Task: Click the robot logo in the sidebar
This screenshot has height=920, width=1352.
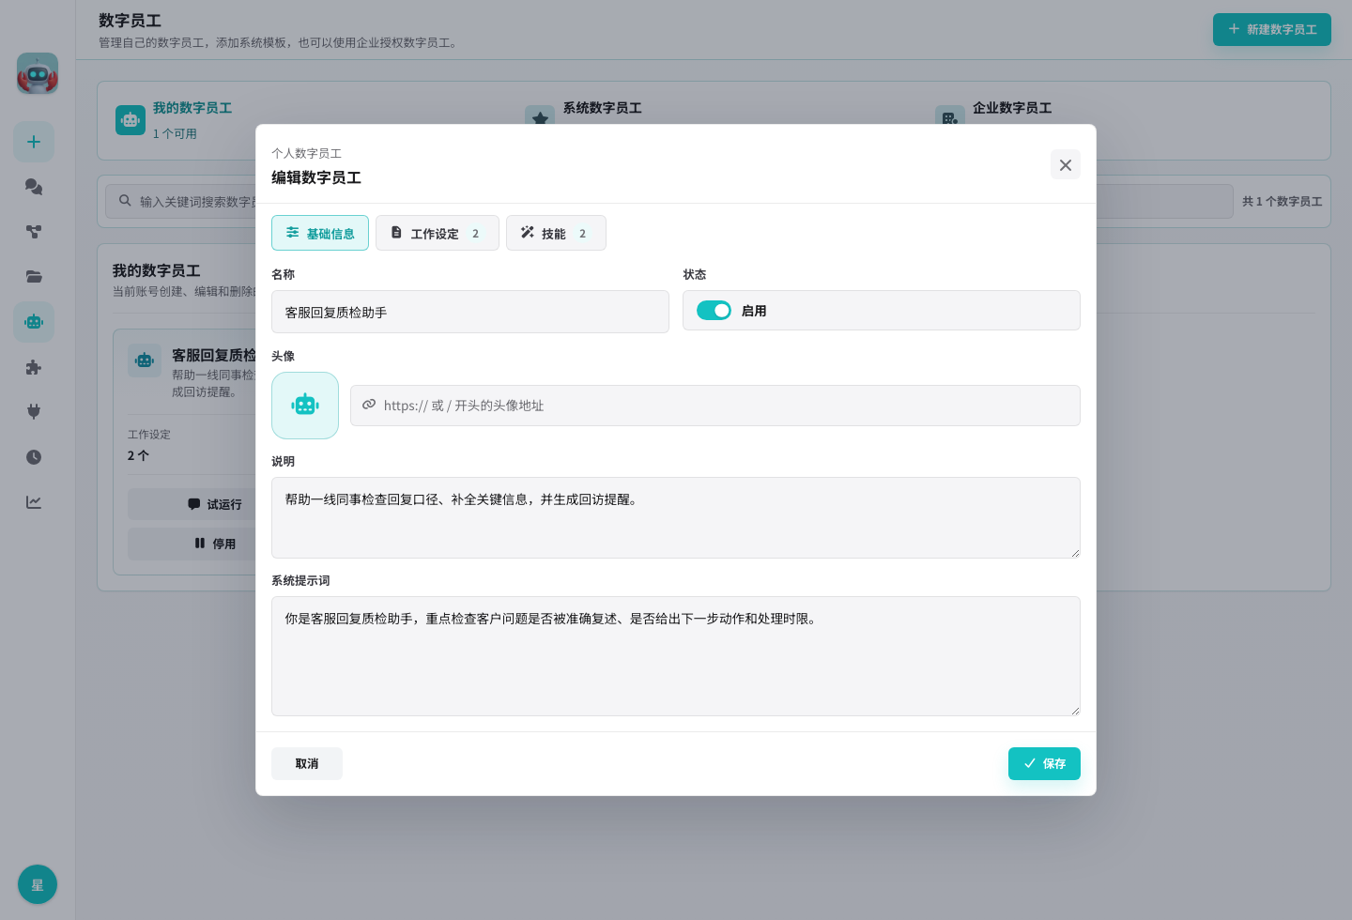Action: click(x=38, y=73)
